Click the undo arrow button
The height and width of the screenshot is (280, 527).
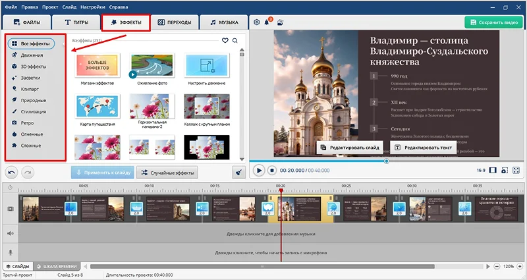tap(12, 171)
